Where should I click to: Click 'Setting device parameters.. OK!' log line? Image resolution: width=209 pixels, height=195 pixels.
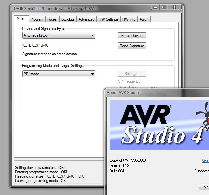[x=40, y=168]
